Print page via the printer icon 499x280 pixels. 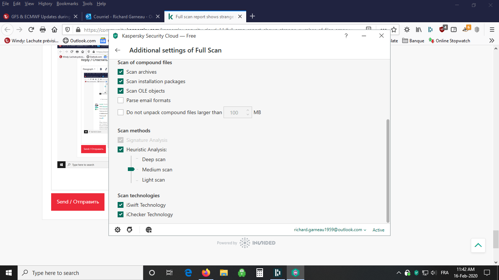(x=43, y=30)
